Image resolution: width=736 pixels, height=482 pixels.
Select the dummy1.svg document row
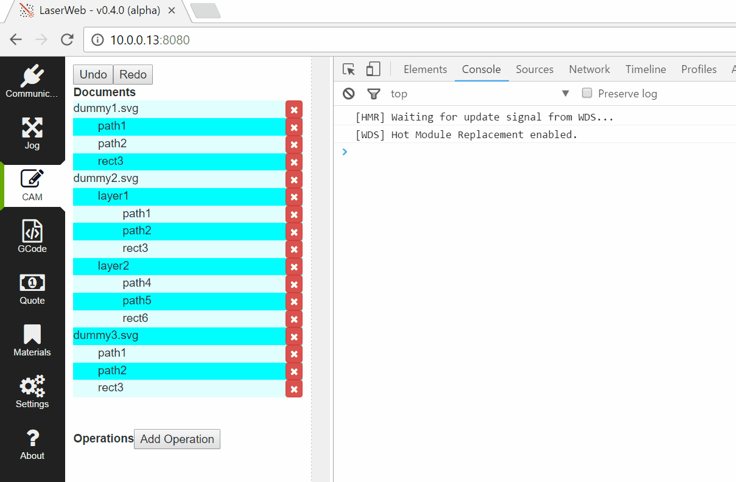point(179,109)
